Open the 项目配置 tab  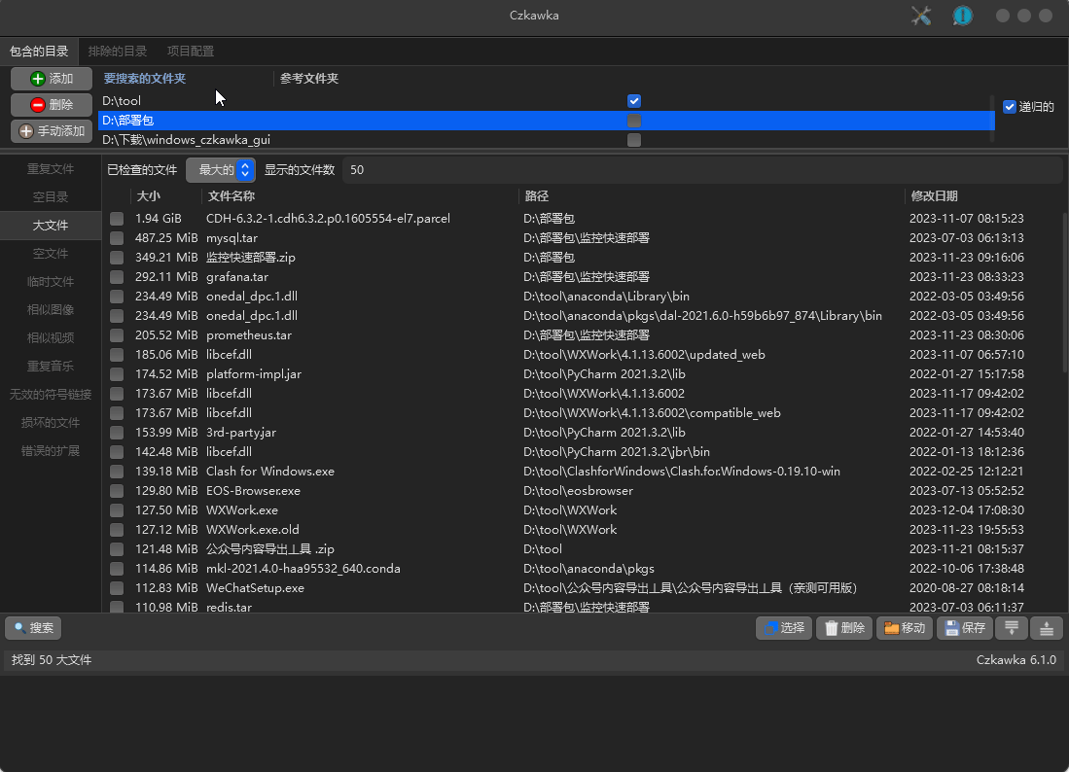click(191, 52)
